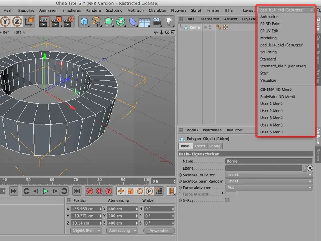Click the record keyframe red key icon
Viewport: 321px width, 241px height.
coord(89,191)
